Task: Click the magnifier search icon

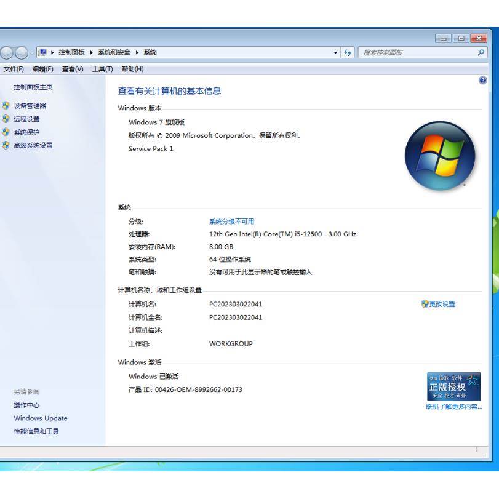Action: 481,52
